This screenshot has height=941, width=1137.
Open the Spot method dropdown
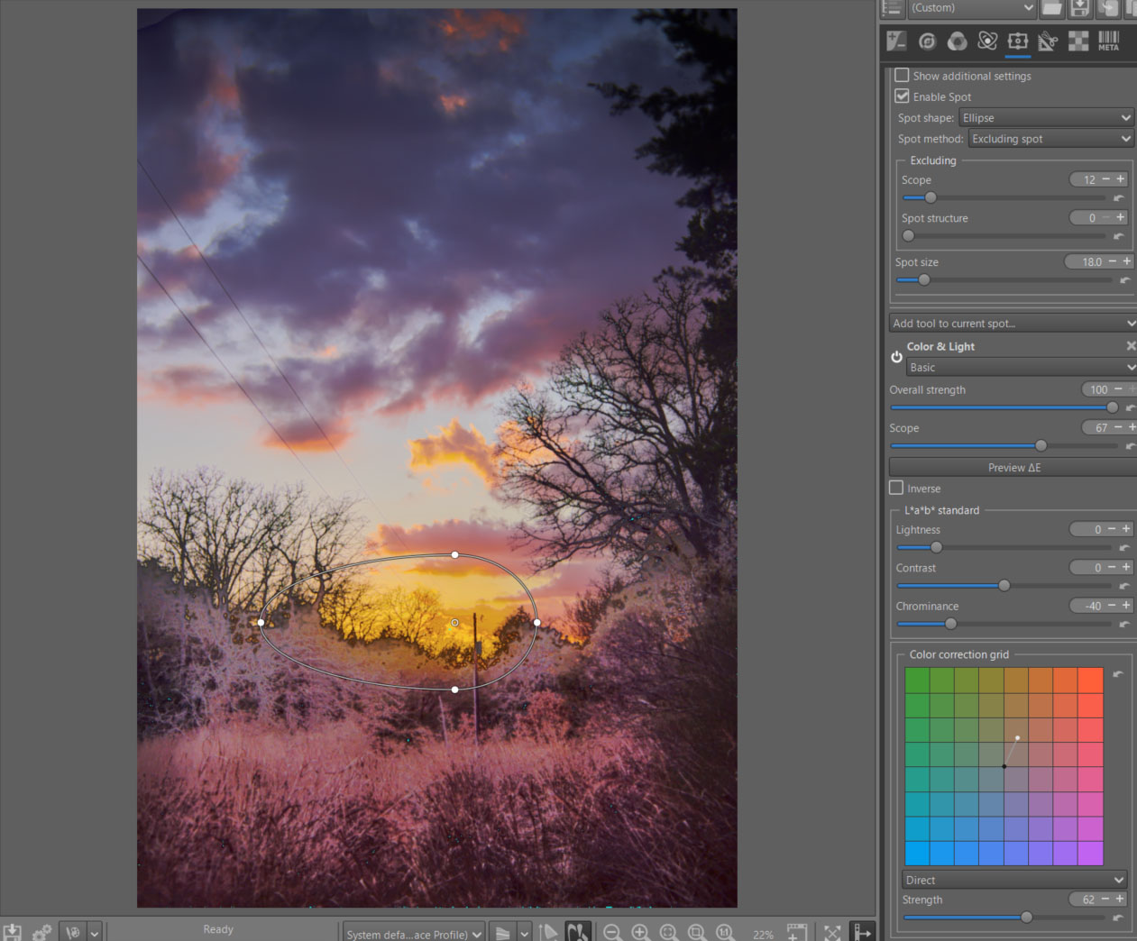tap(1050, 139)
